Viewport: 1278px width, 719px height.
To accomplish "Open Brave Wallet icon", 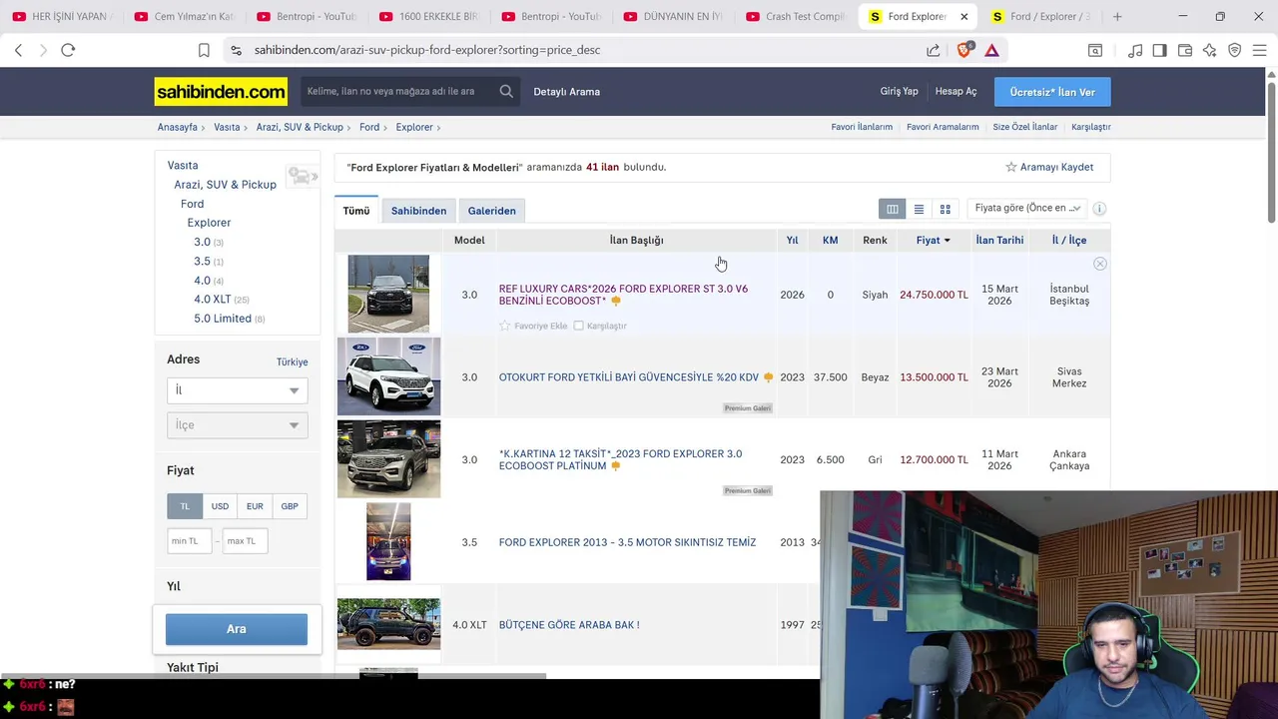I will 1185,50.
